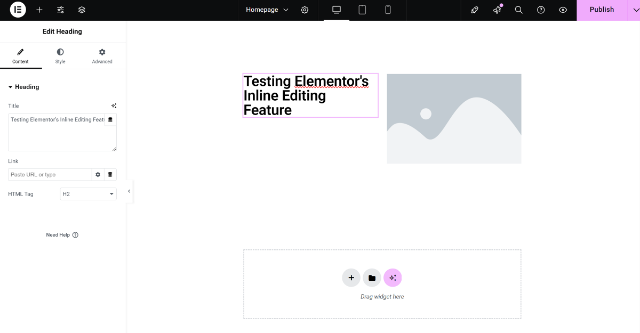
Task: Open the Finder search icon
Action: (518, 10)
